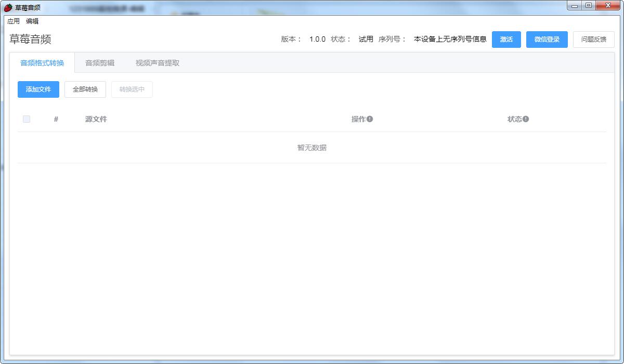624x364 pixels.
Task: Click the strawberry app icon in title bar
Action: [x=8, y=7]
